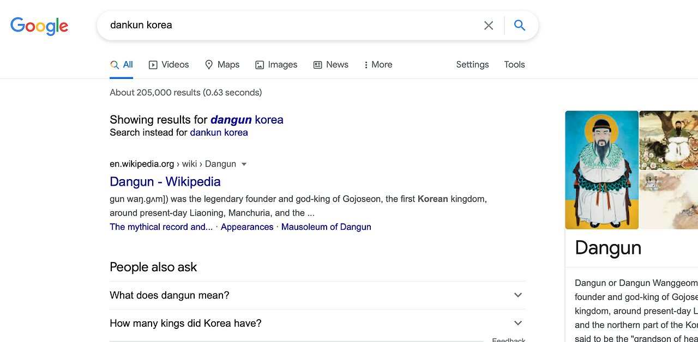Clear the search box with X icon

pyautogui.click(x=489, y=26)
